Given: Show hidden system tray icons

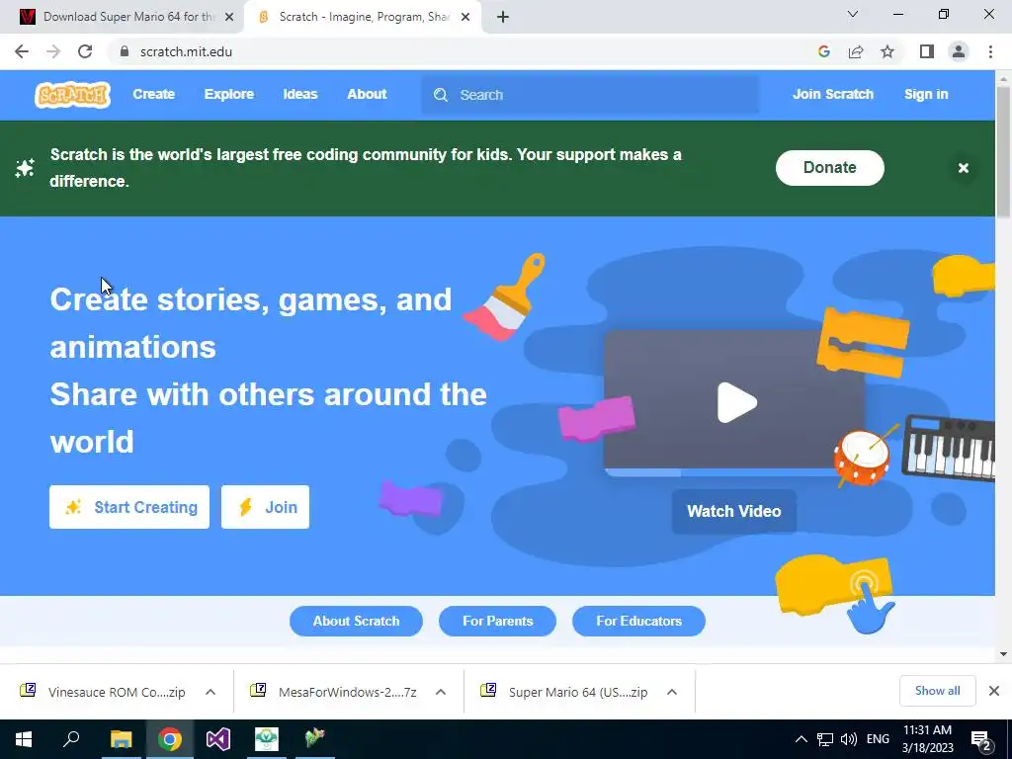Looking at the screenshot, I should (x=801, y=739).
